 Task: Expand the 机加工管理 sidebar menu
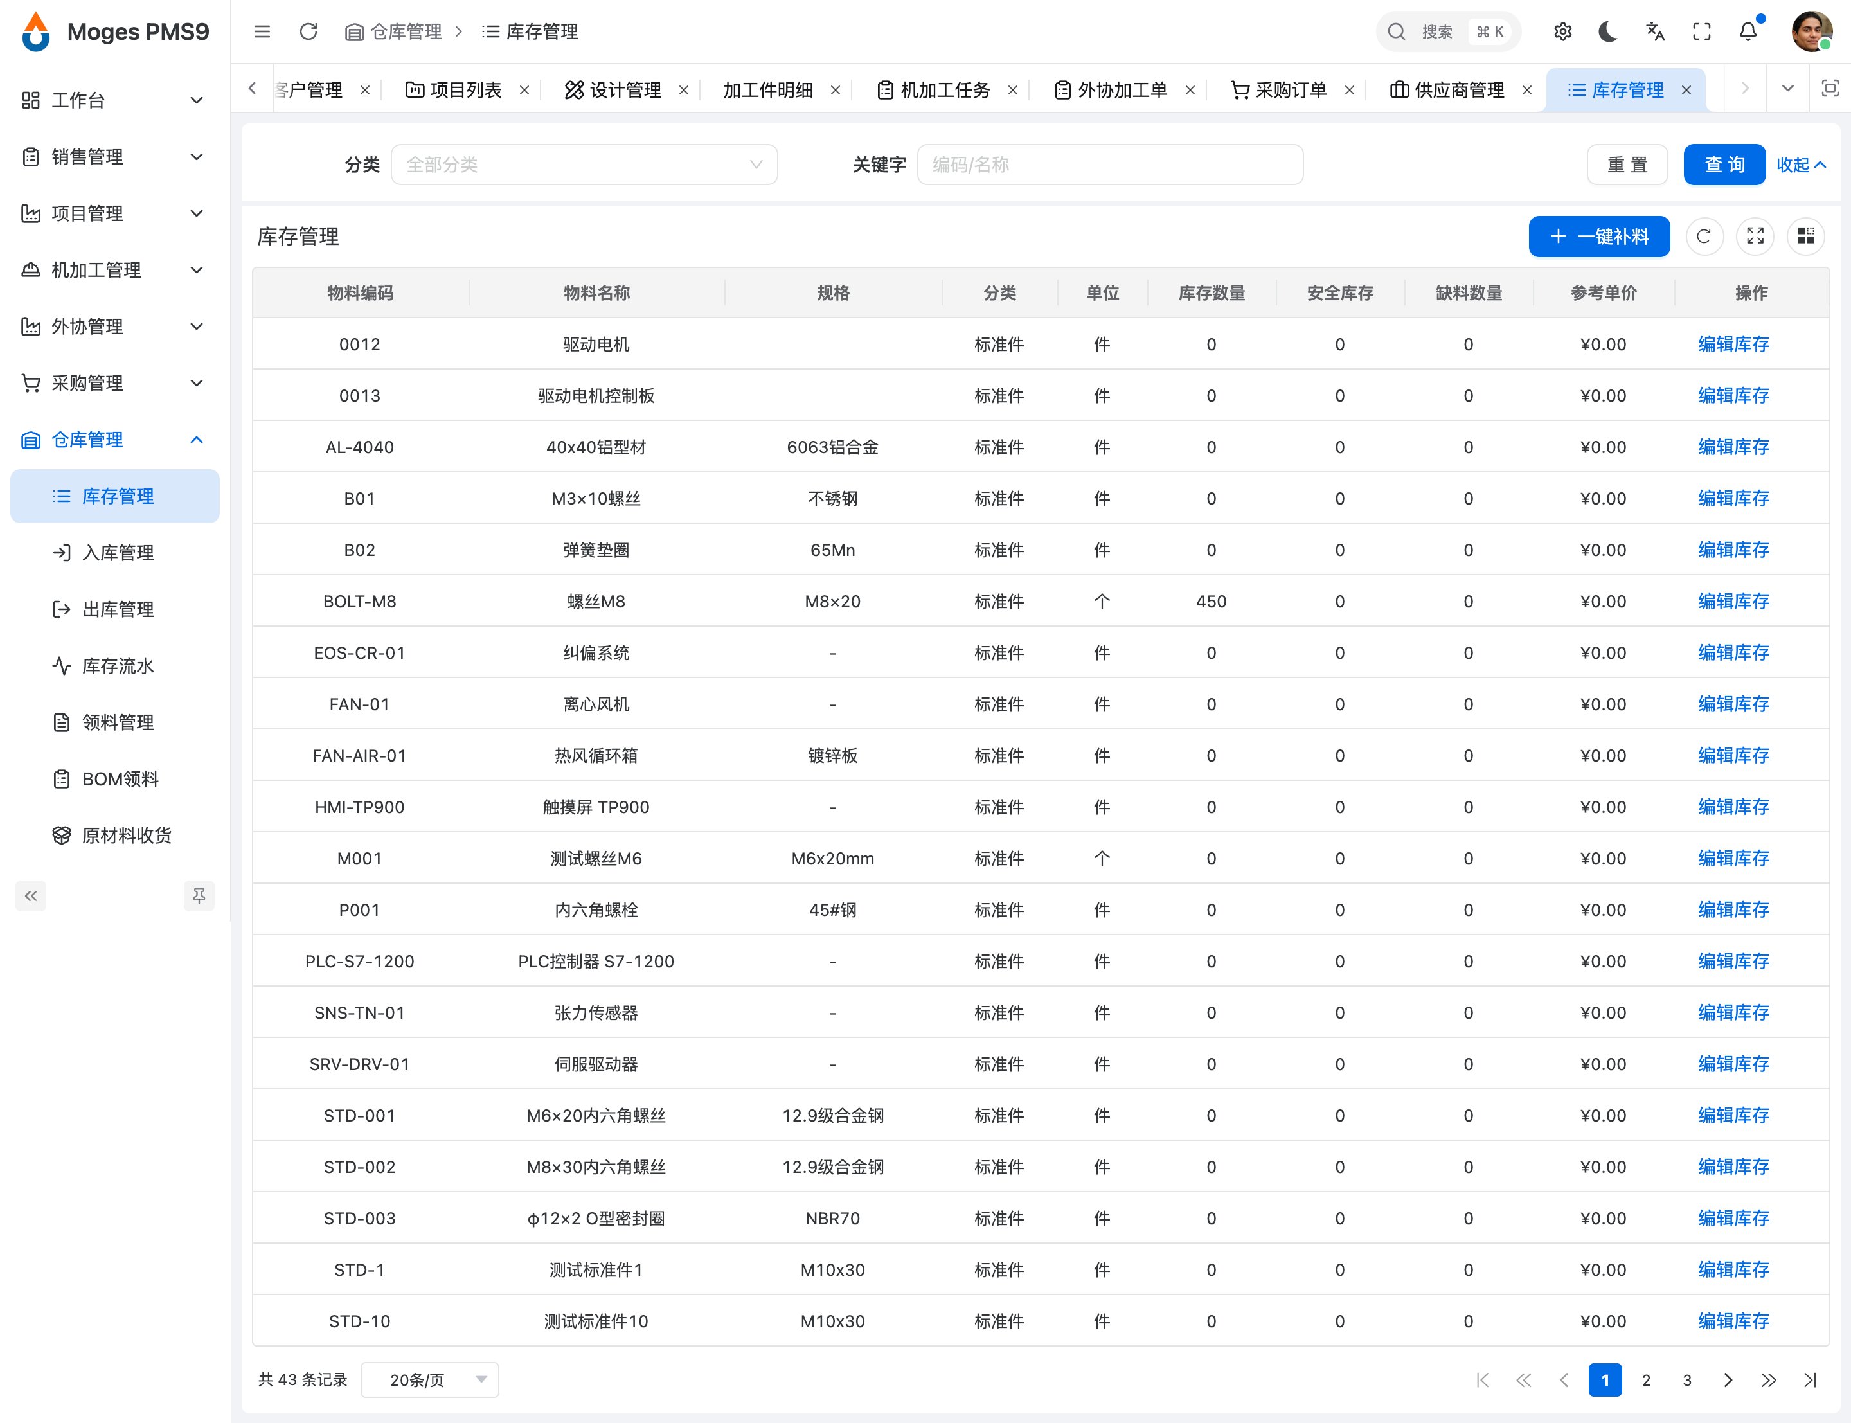pos(114,270)
